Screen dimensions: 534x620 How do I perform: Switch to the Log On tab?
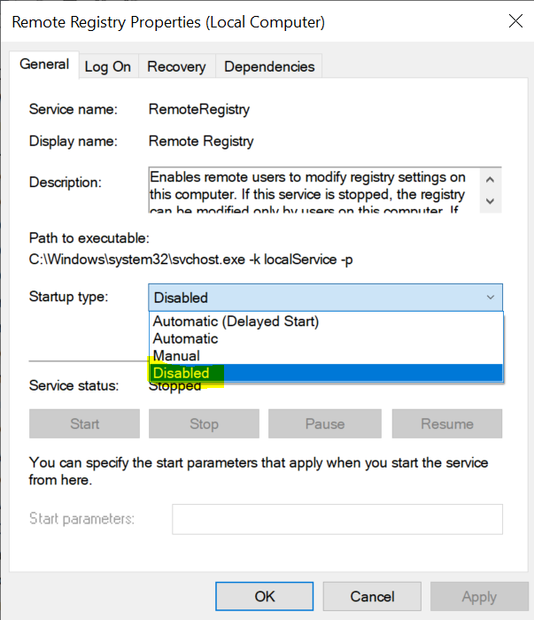107,66
